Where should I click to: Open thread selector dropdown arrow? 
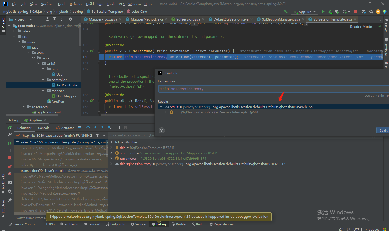coord(104,135)
